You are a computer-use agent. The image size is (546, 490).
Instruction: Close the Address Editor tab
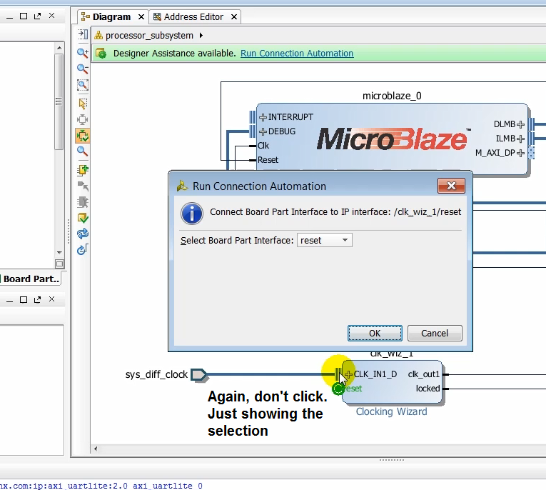(x=233, y=16)
